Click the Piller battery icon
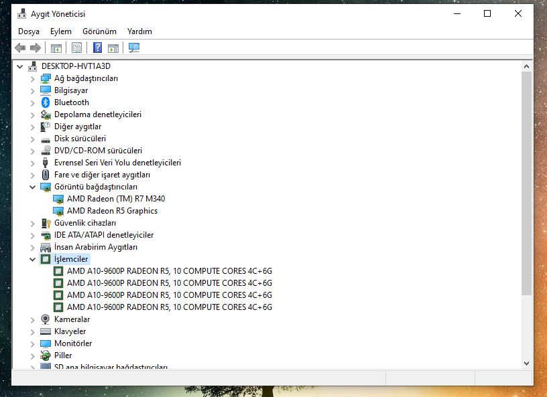The width and height of the screenshot is (547, 397). point(46,355)
